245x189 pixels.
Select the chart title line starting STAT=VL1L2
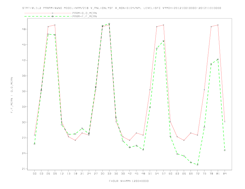point(122,8)
